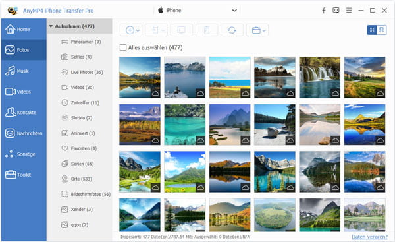Screen dimensions: 395x242
Task: Click the refresh icon
Action: (x=232, y=30)
